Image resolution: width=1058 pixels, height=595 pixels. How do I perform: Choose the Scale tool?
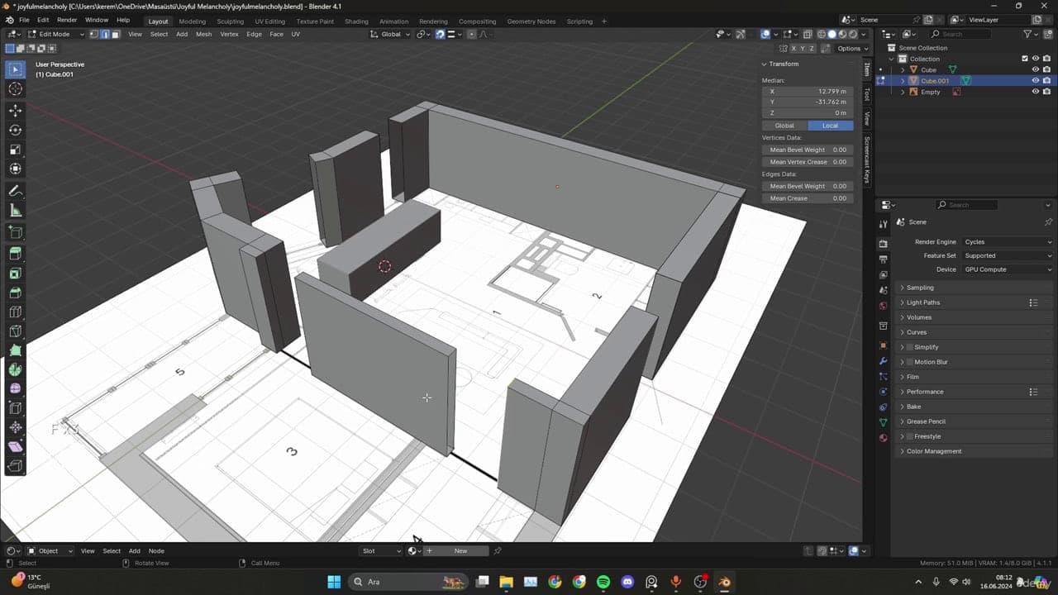pos(15,150)
